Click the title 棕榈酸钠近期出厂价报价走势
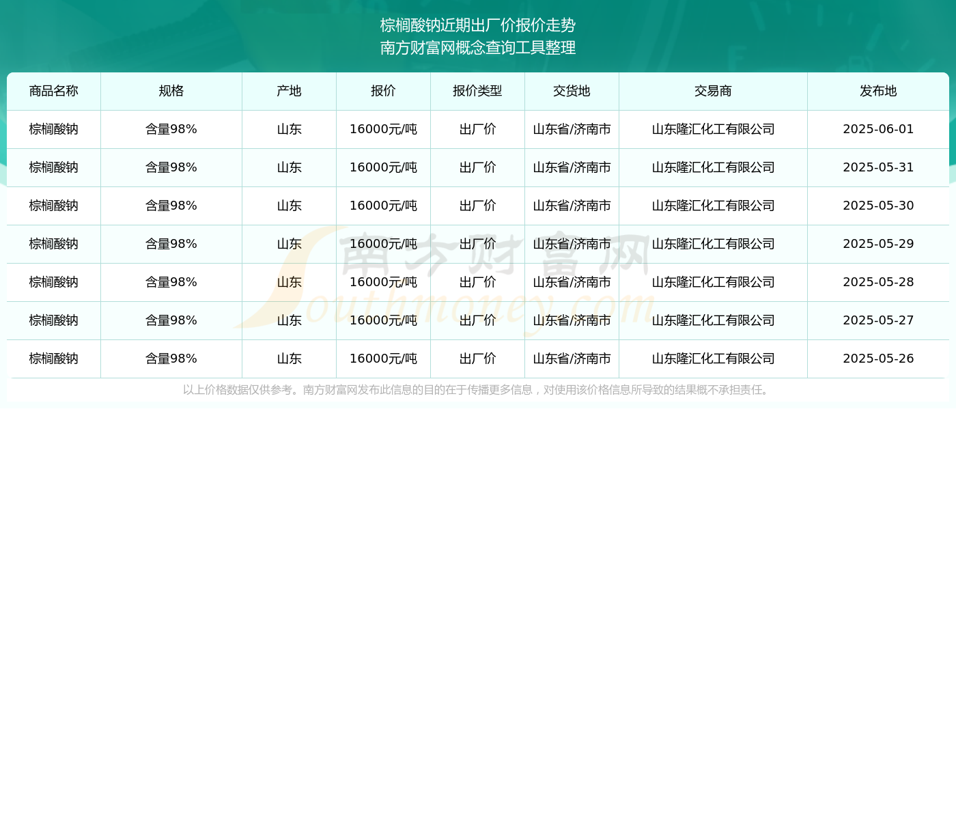The image size is (956, 823). click(478, 25)
